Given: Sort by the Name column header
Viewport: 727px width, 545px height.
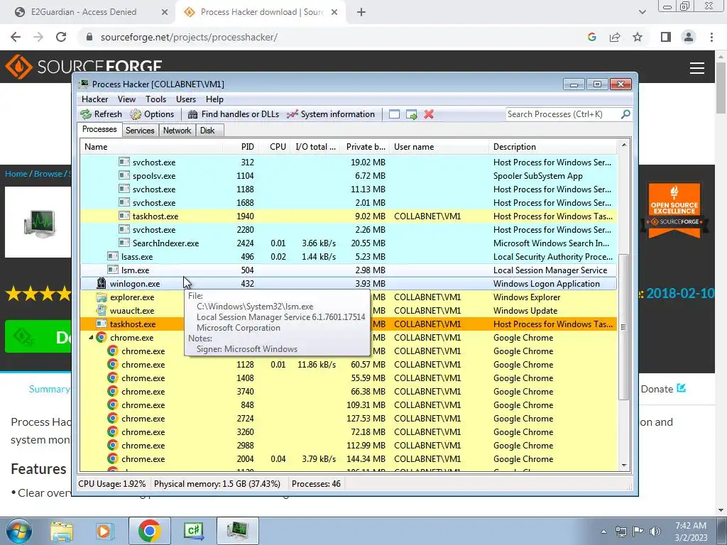Looking at the screenshot, I should 151,147.
